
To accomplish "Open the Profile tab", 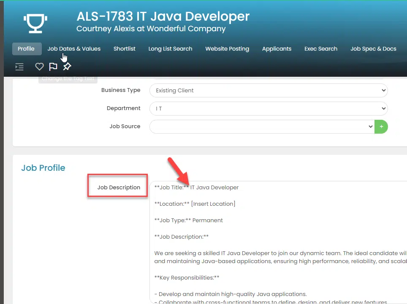I will (x=26, y=49).
